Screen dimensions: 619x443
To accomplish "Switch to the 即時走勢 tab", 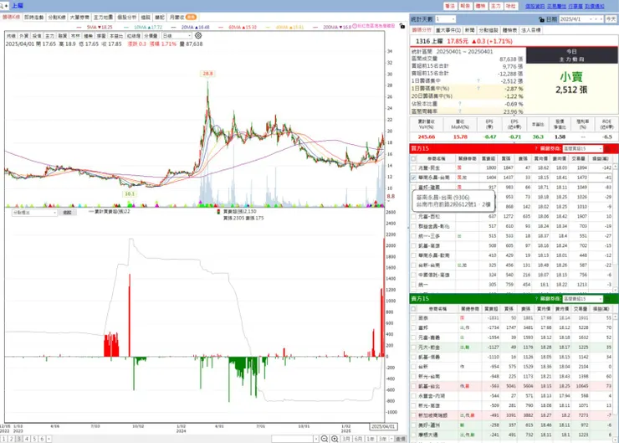I will tap(33, 18).
